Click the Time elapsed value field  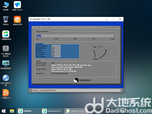point(56,54)
